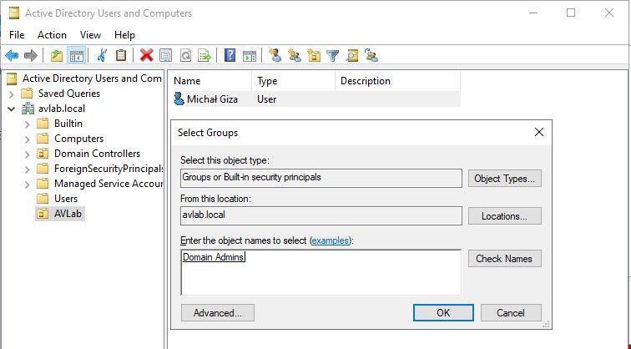Collapse the avlab.local domain node
The image size is (631, 349).
(x=12, y=109)
